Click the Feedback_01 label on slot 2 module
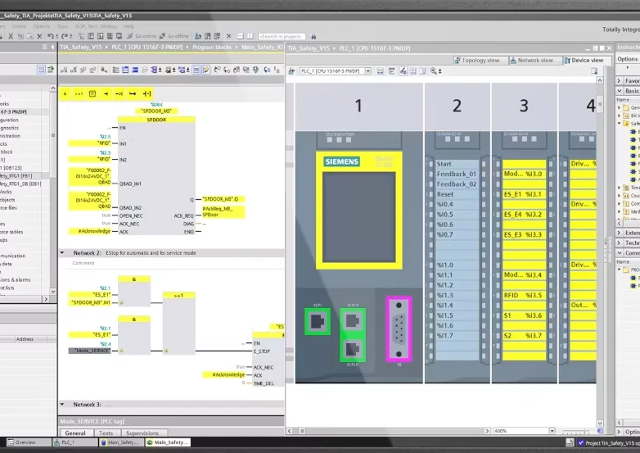 pos(457,174)
